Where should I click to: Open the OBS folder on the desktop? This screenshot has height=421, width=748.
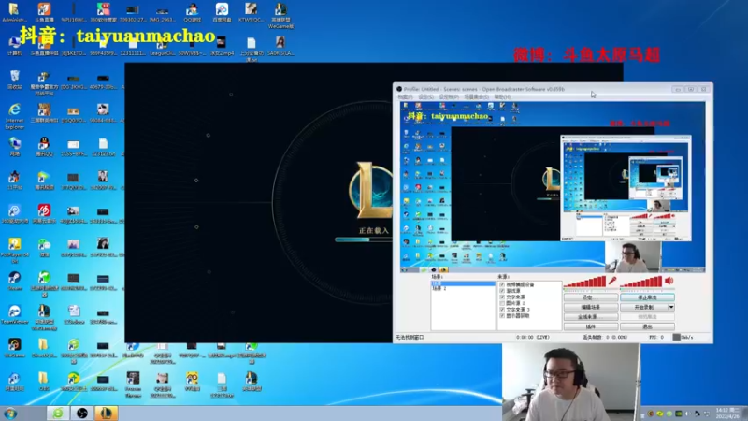[44, 382]
